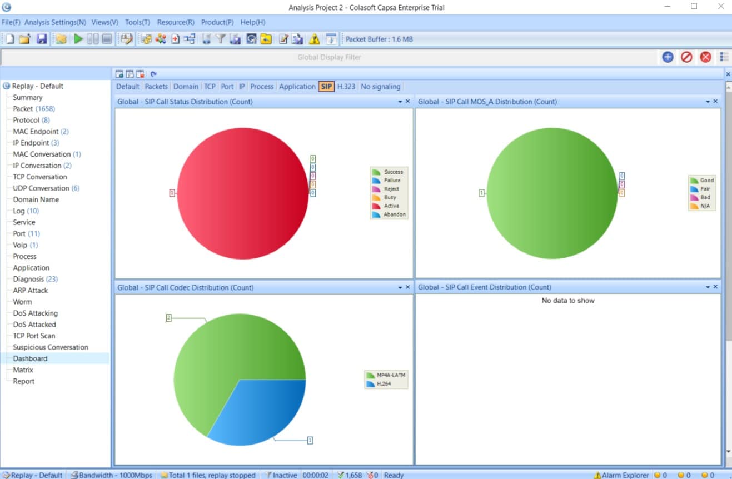Viewport: 732px width, 479px height.
Task: Click the red circle-slash filter icon
Action: point(686,57)
